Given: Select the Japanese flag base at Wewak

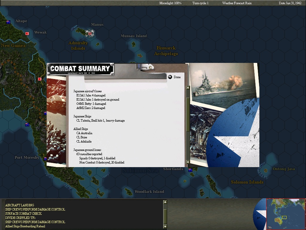Looking at the screenshot, I should pyautogui.click(x=27, y=34).
